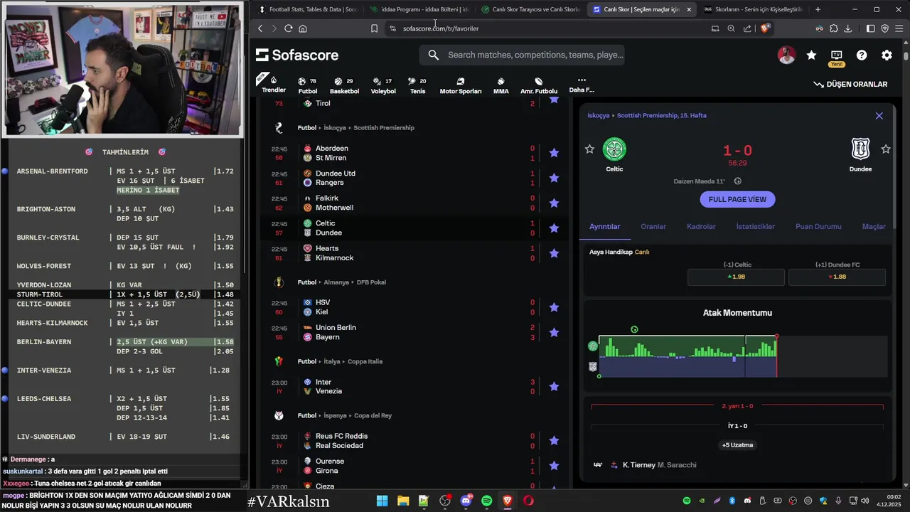Open the Düşen Oranlar link
Screen dimensions: 910x512
click(850, 84)
